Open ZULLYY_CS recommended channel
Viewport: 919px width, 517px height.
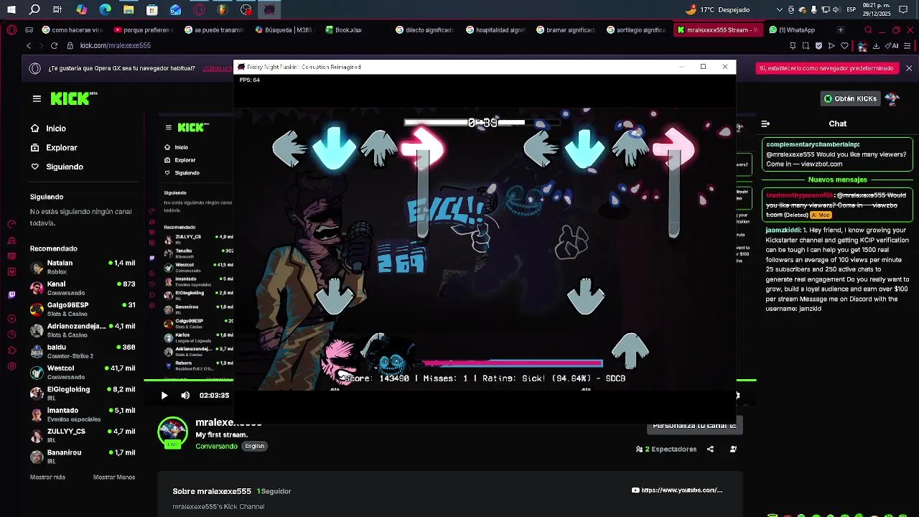tap(83, 435)
